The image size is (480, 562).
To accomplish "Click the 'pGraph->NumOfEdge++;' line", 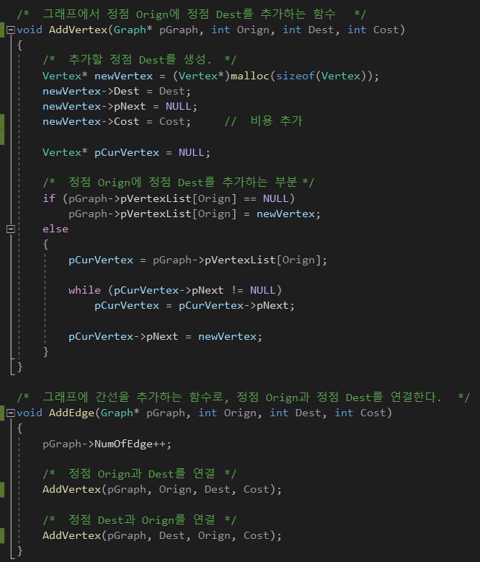I will point(107,444).
